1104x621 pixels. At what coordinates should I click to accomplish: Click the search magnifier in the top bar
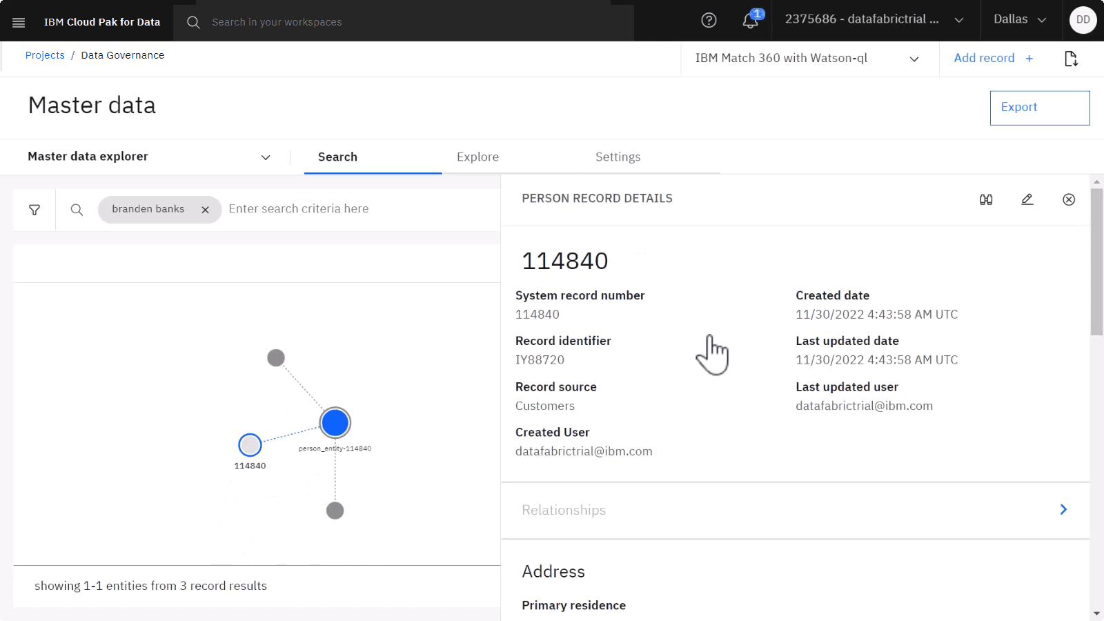pos(193,22)
